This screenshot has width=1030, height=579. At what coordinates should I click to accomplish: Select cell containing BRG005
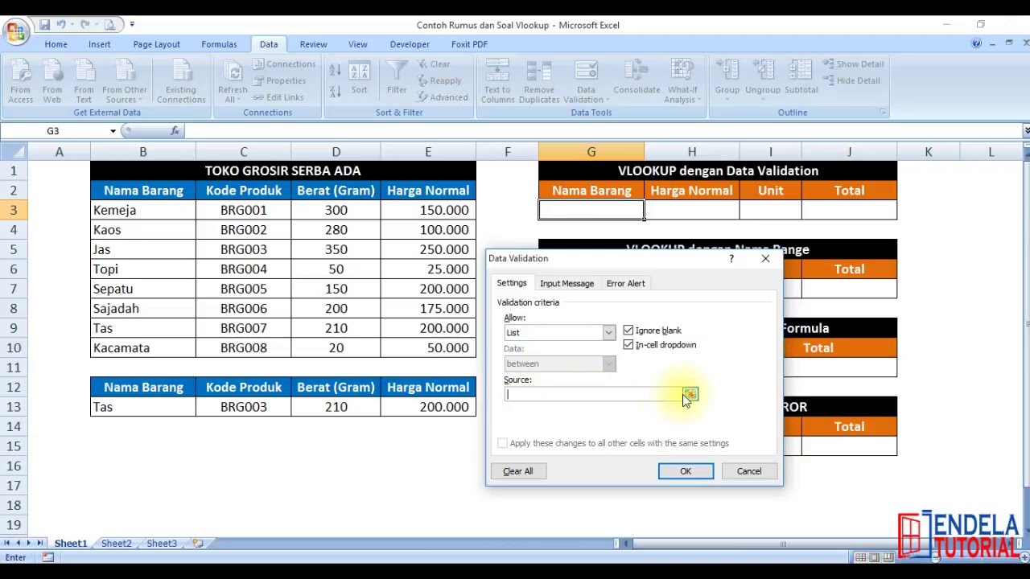(x=243, y=289)
